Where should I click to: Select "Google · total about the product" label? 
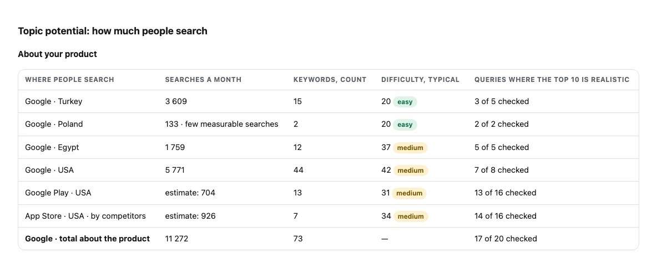click(88, 239)
